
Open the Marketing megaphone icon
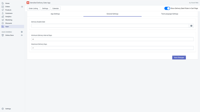3,20
